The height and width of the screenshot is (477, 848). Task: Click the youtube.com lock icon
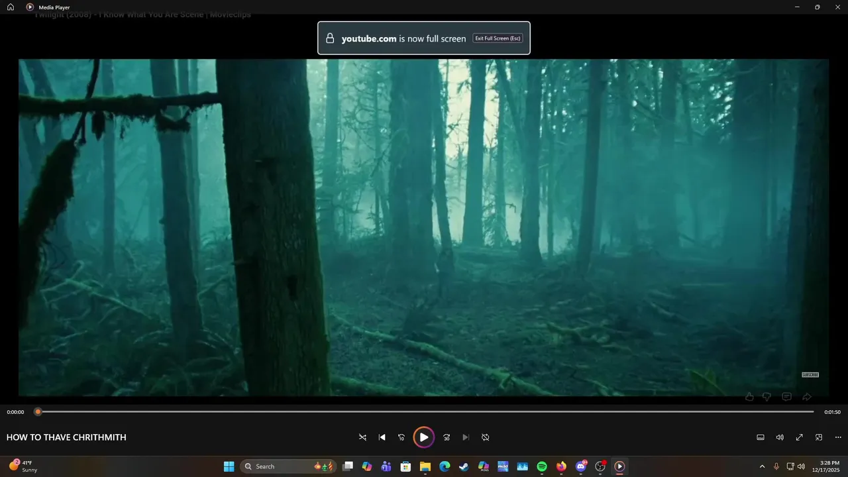point(330,38)
